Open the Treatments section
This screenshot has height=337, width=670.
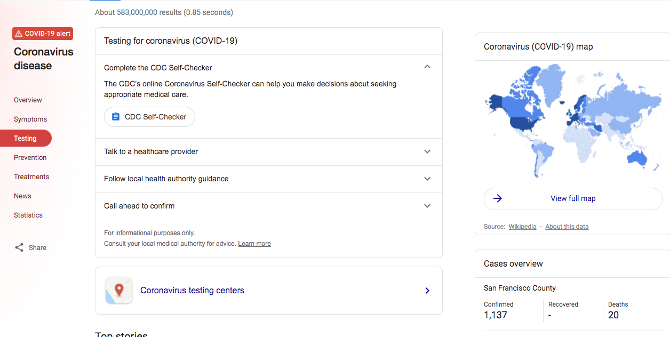pyautogui.click(x=31, y=176)
